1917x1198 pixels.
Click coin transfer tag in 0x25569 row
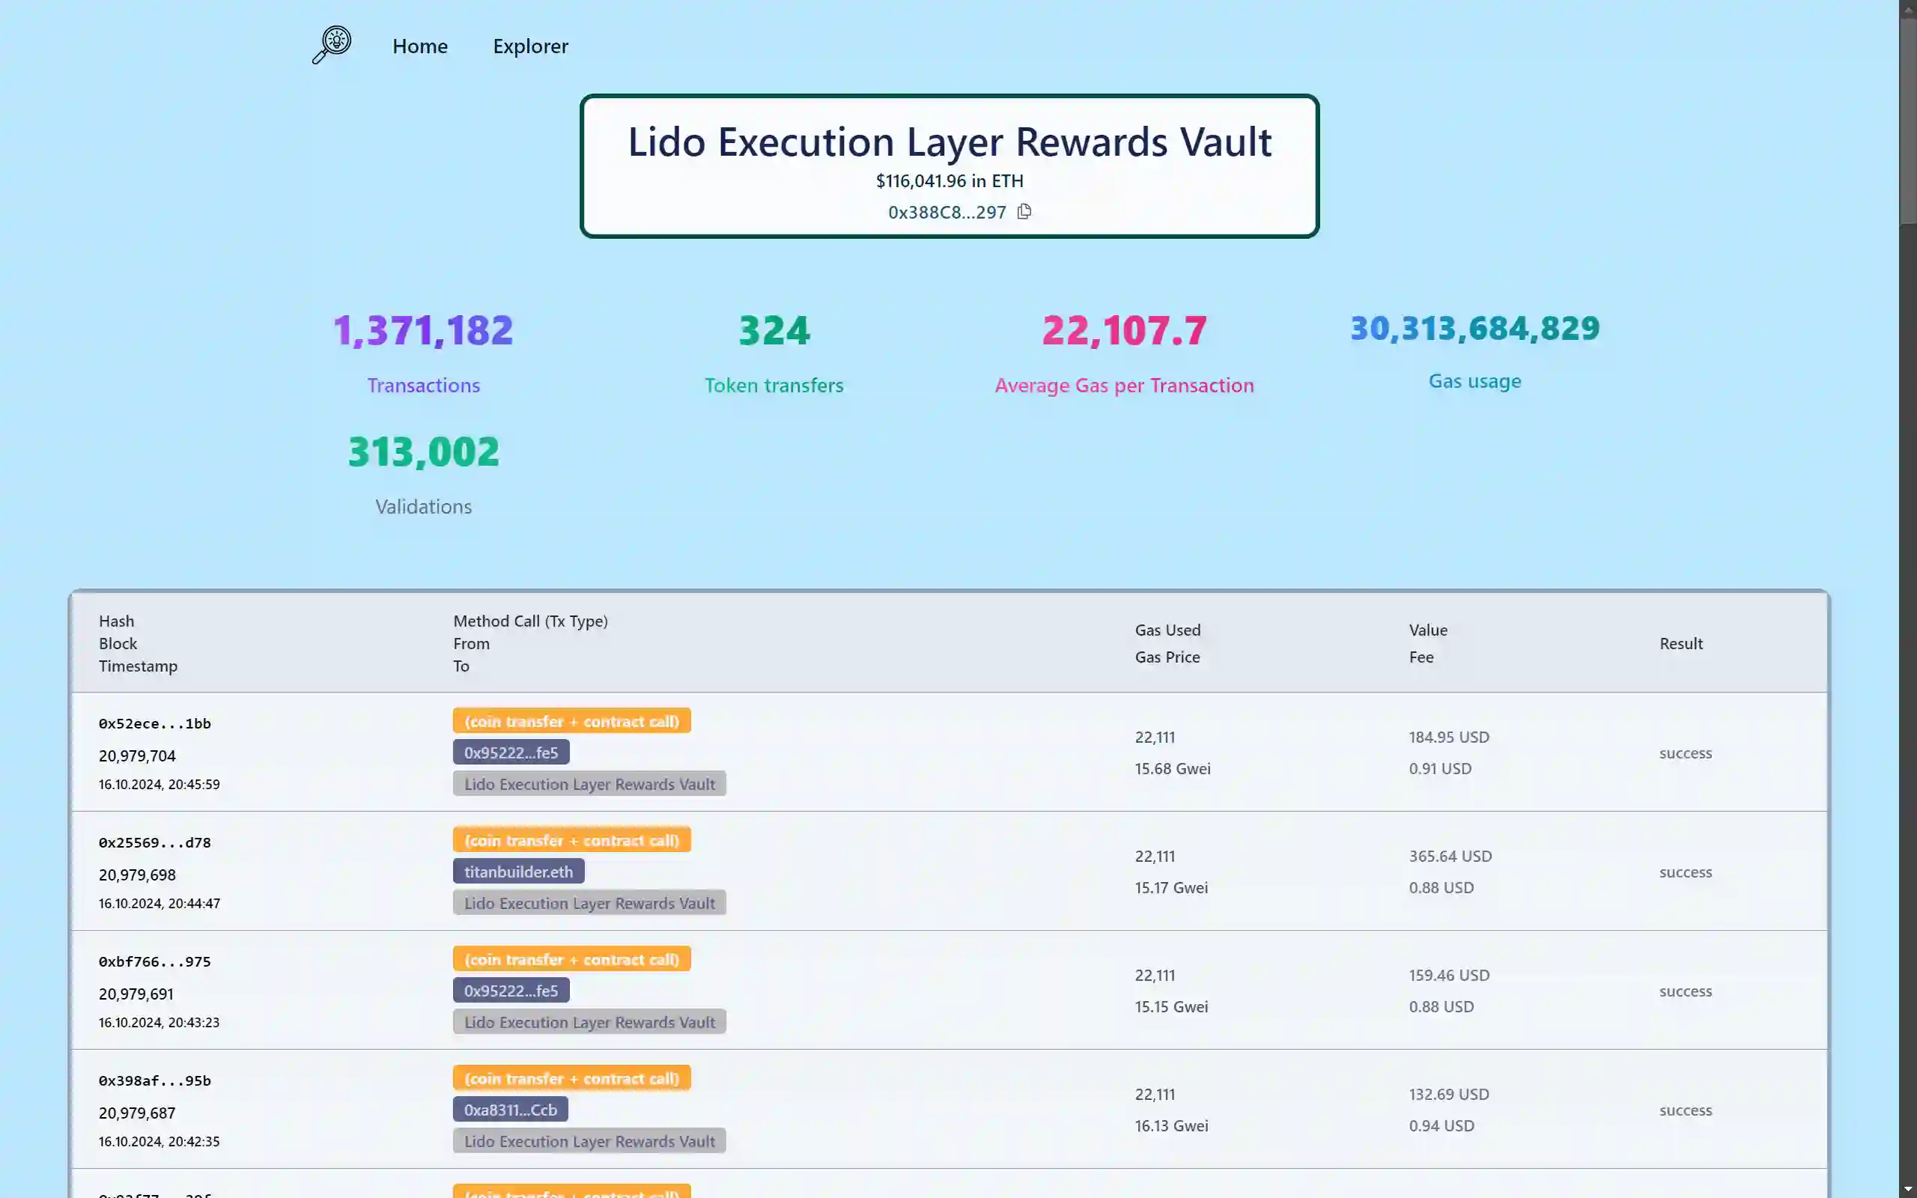tap(572, 840)
